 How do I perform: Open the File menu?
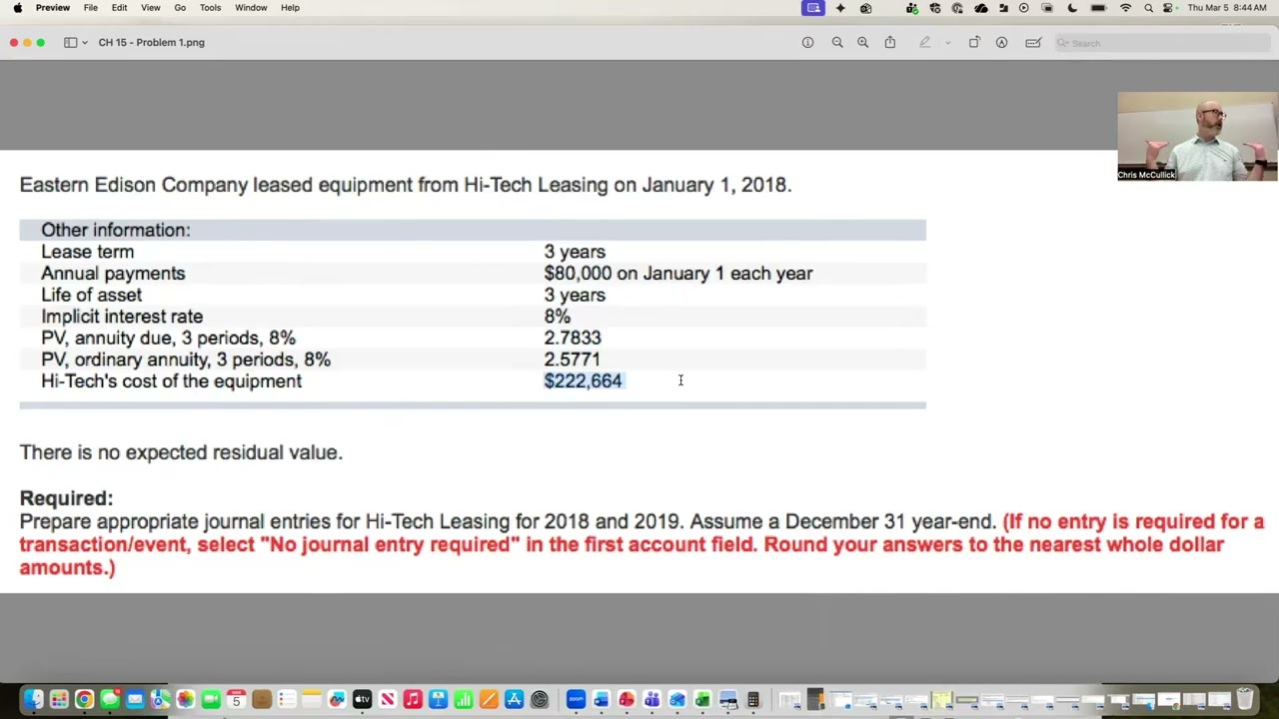[90, 8]
